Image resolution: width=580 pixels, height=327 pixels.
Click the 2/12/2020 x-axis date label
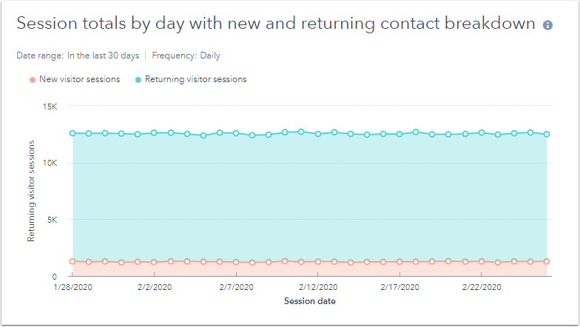[318, 287]
